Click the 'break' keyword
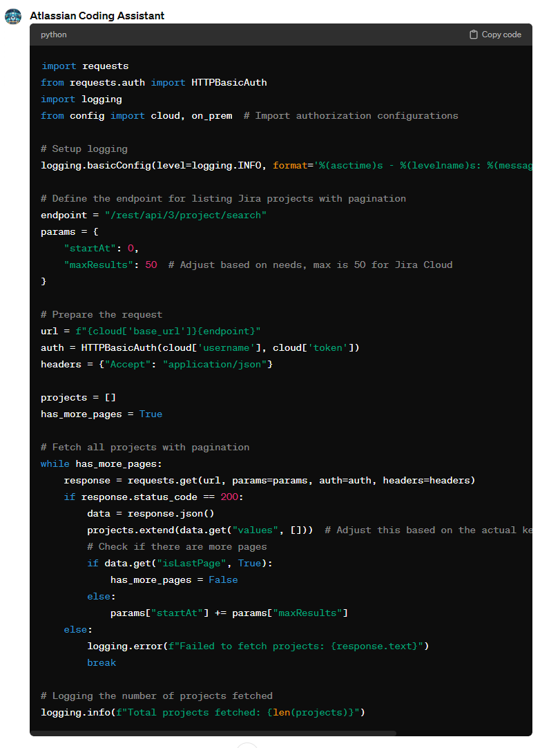This screenshot has height=748, width=540. tap(102, 663)
